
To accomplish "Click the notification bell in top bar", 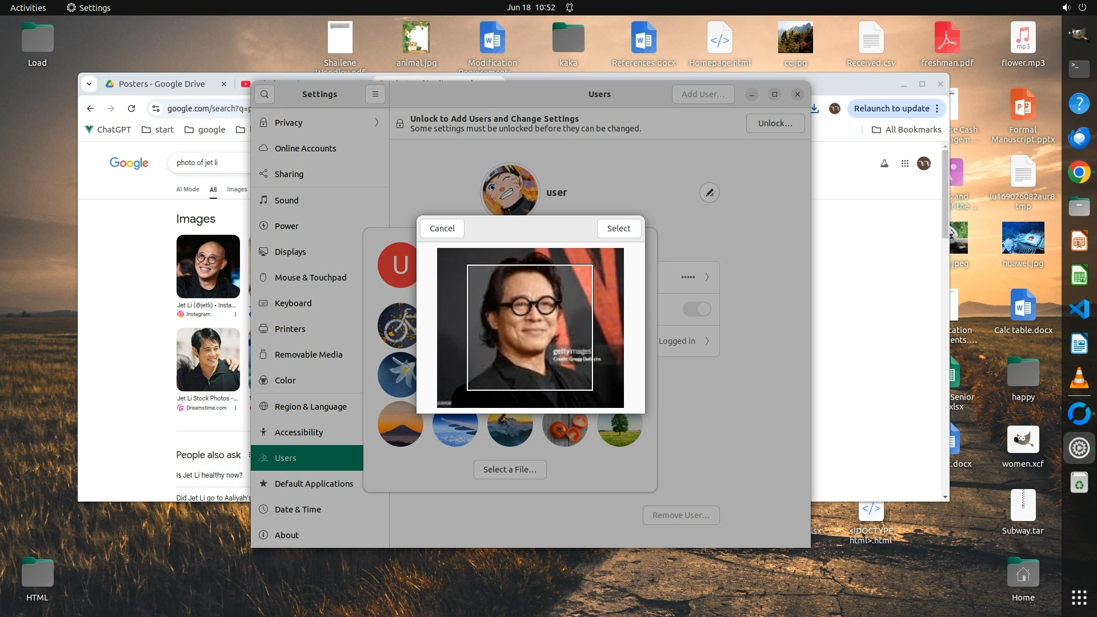I will point(570,7).
